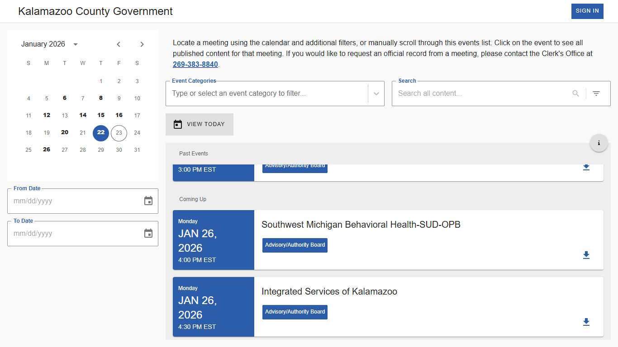Image resolution: width=618 pixels, height=347 pixels.
Task: Select January 26 on the mini calendar
Action: [46, 150]
